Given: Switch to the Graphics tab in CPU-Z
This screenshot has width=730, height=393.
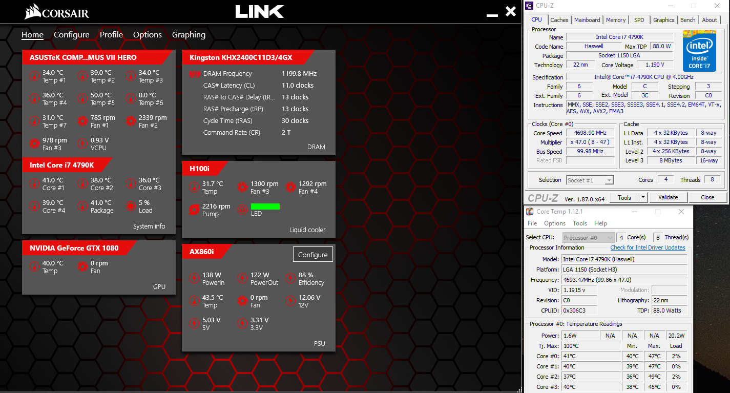Looking at the screenshot, I should click(x=663, y=20).
